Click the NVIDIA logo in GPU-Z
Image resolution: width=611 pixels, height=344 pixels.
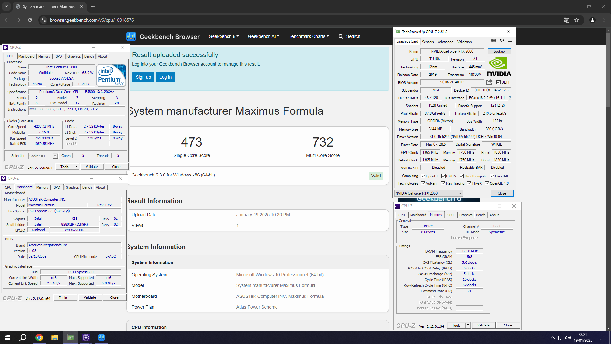point(499,67)
